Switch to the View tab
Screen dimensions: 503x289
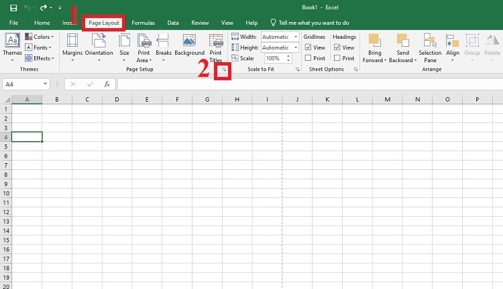coord(227,23)
